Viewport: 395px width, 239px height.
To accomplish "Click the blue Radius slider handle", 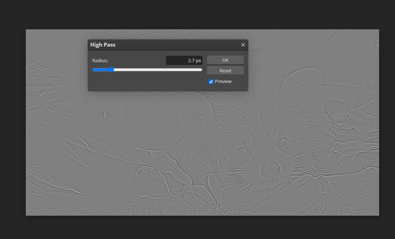I will click(111, 70).
